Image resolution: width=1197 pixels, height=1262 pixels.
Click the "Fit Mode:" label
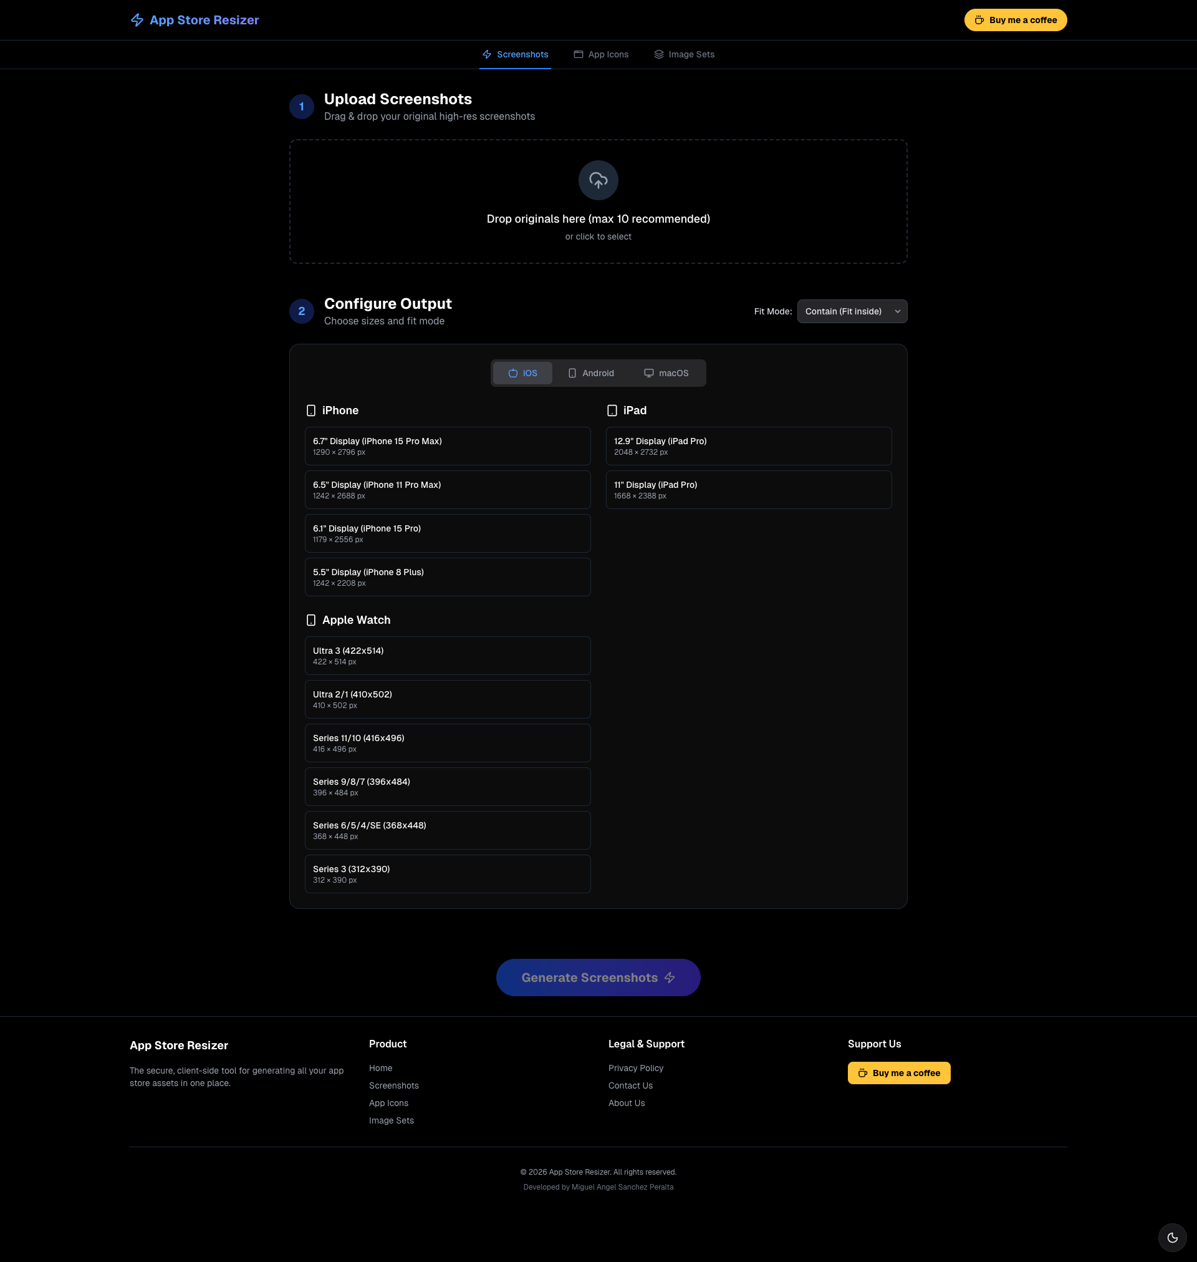tap(772, 311)
